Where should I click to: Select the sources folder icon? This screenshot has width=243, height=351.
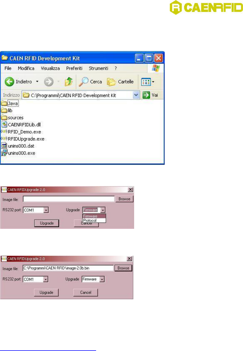tap(4, 117)
